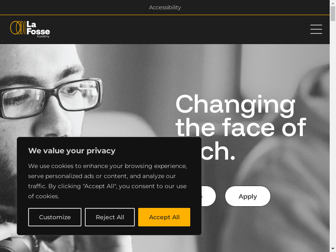Open the Accessibility link in top bar

pos(165,8)
